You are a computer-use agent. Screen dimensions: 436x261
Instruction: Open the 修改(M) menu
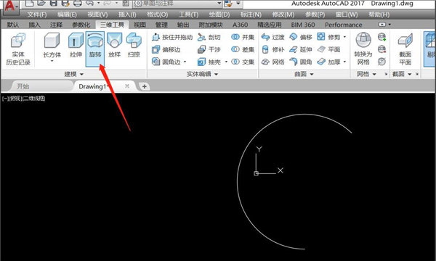(283, 14)
